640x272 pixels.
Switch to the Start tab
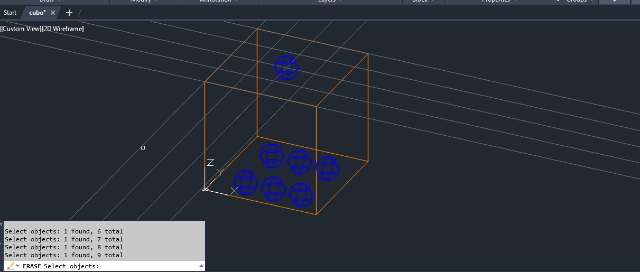(10, 13)
